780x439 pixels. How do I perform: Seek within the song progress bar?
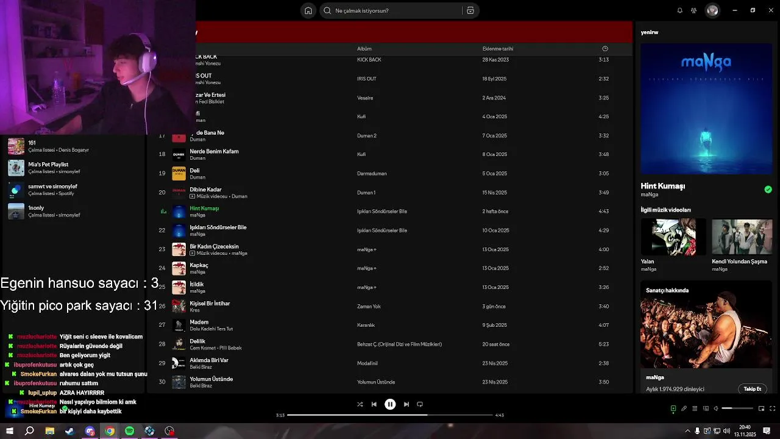pos(390,415)
